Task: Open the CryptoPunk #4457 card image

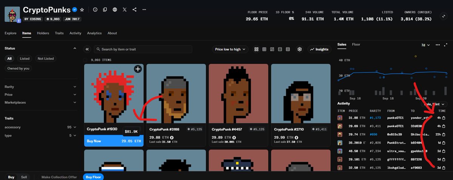Action: (239, 94)
